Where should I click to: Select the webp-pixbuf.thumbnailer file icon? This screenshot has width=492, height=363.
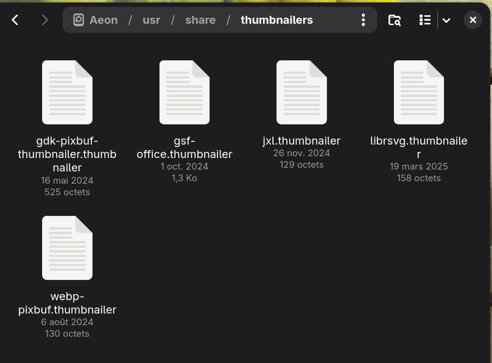[67, 248]
